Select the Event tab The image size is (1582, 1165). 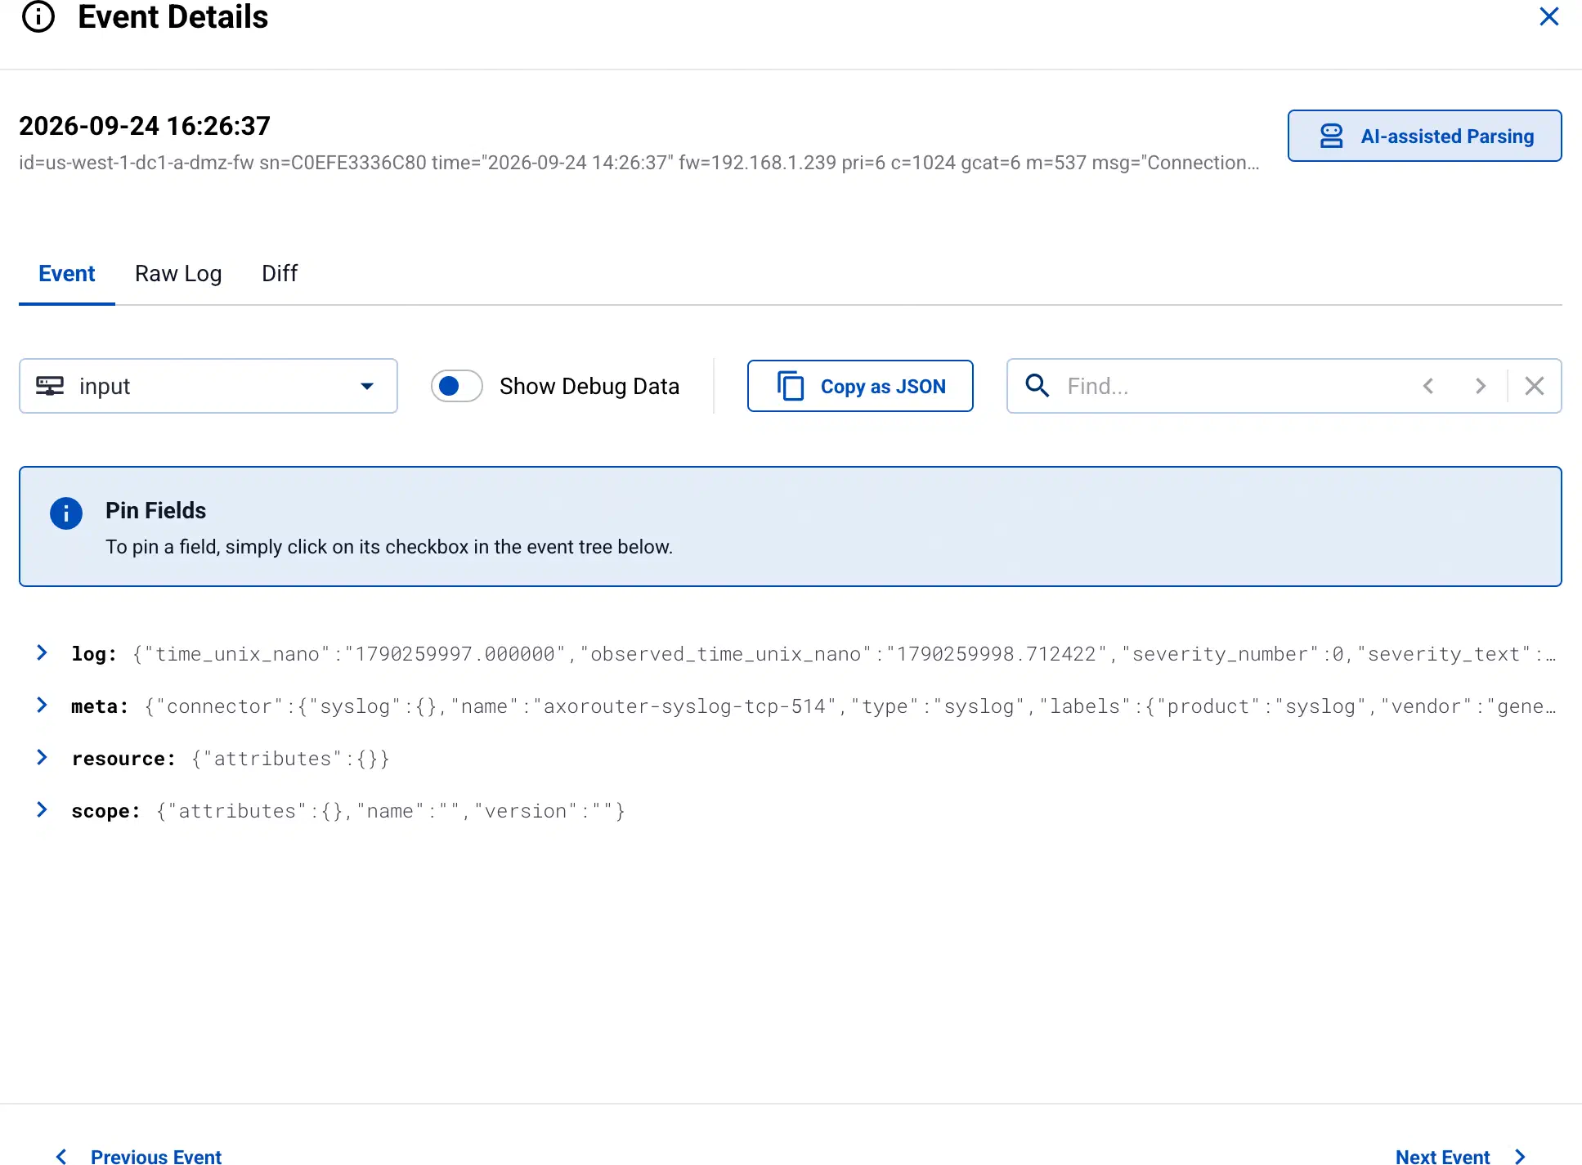[x=66, y=273]
